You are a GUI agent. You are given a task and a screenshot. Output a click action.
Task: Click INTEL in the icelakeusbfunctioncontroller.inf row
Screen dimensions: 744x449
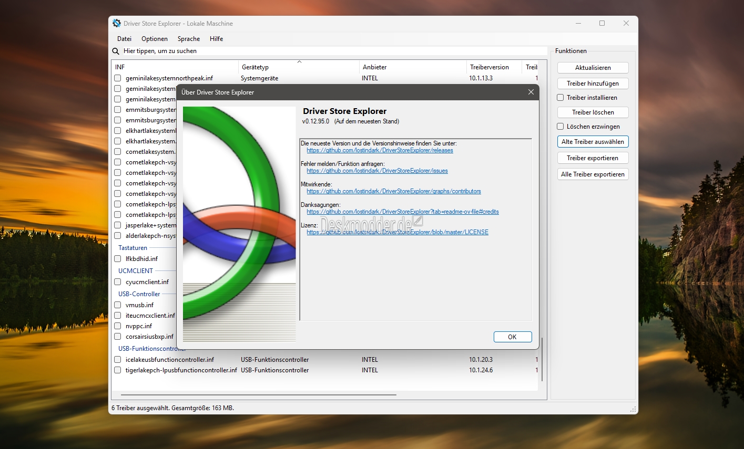tap(370, 360)
